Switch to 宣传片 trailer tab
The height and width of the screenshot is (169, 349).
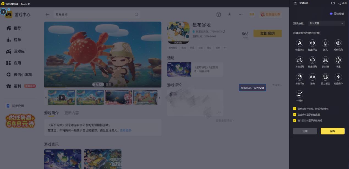(98, 84)
